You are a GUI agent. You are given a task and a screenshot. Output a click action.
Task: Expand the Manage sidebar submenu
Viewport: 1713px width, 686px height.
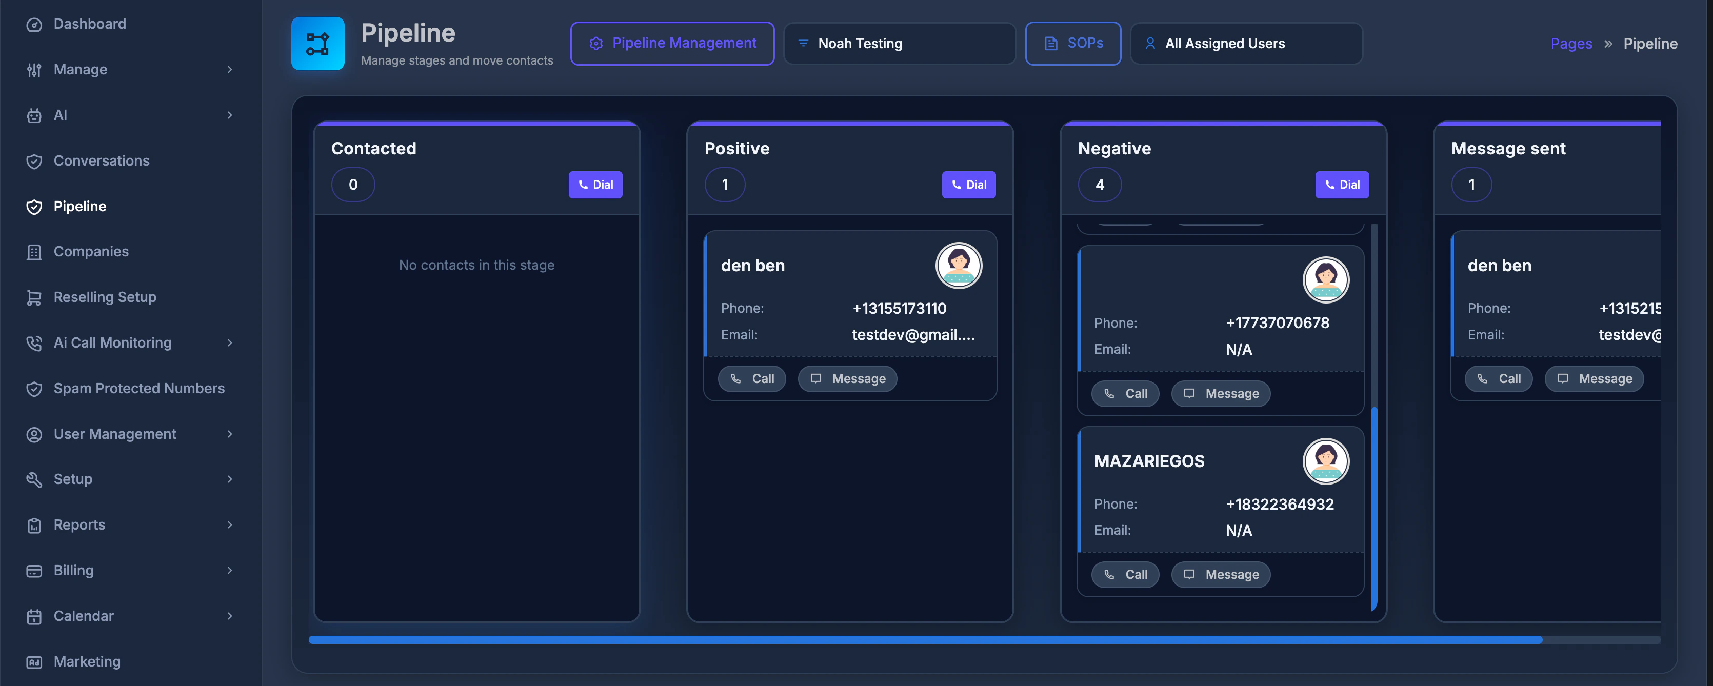(x=230, y=70)
